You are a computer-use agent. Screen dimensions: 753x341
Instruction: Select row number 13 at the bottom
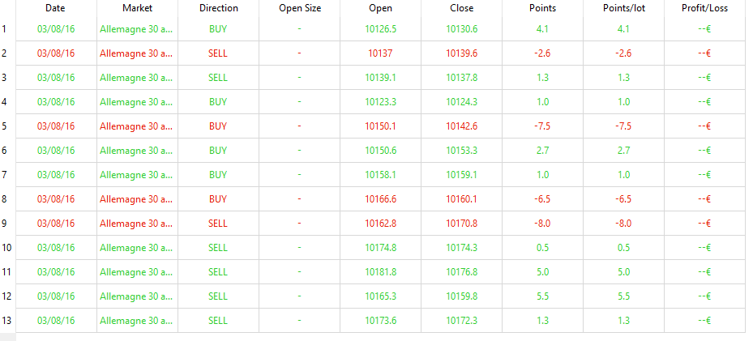[x=6, y=321]
